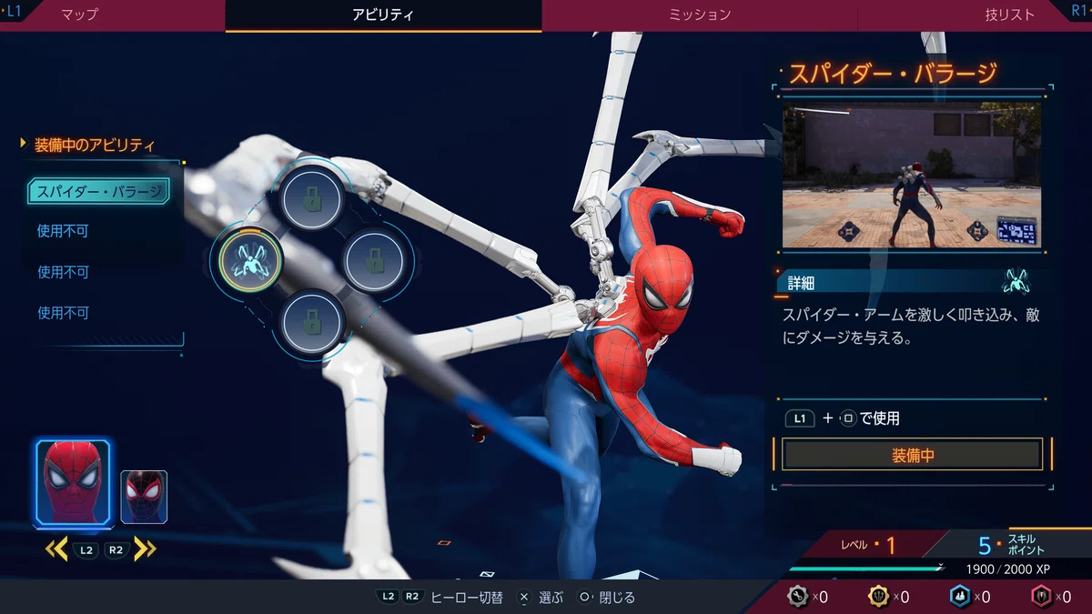The image size is (1092, 614).
Task: Click the 装備中 button
Action: (913, 455)
